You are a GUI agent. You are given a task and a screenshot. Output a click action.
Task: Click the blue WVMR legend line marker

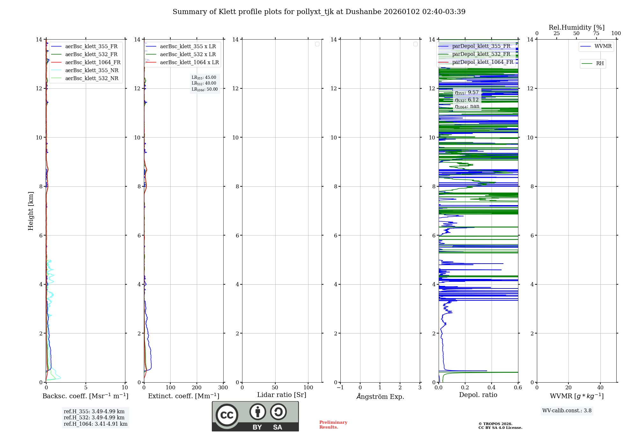pyautogui.click(x=586, y=47)
